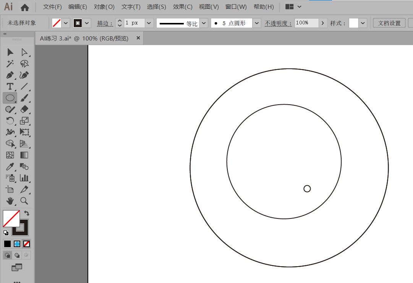
Task: Open stroke weight dropdown
Action: pos(149,23)
